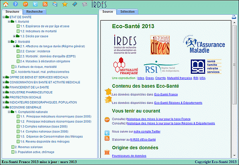
Task: Expand FINANCEMENT DE LA SANTE folder
Action: click(x=4, y=87)
